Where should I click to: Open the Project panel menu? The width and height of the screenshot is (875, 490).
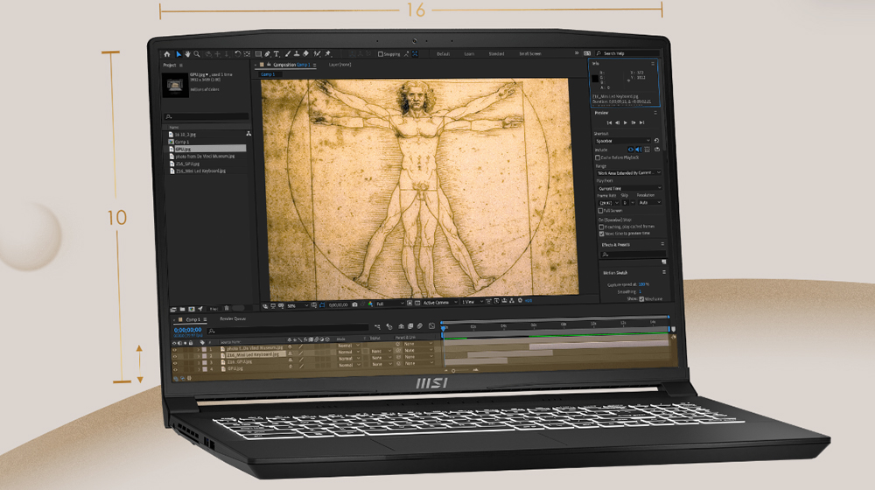tap(181, 66)
